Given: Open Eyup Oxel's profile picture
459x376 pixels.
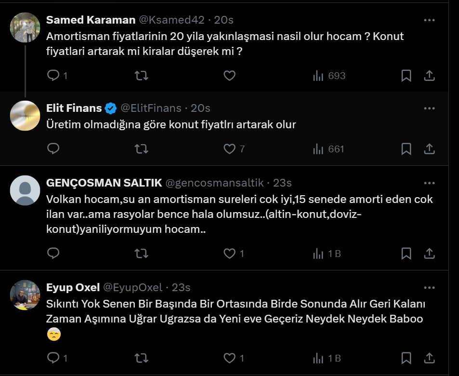Looking at the screenshot, I should click(25, 295).
